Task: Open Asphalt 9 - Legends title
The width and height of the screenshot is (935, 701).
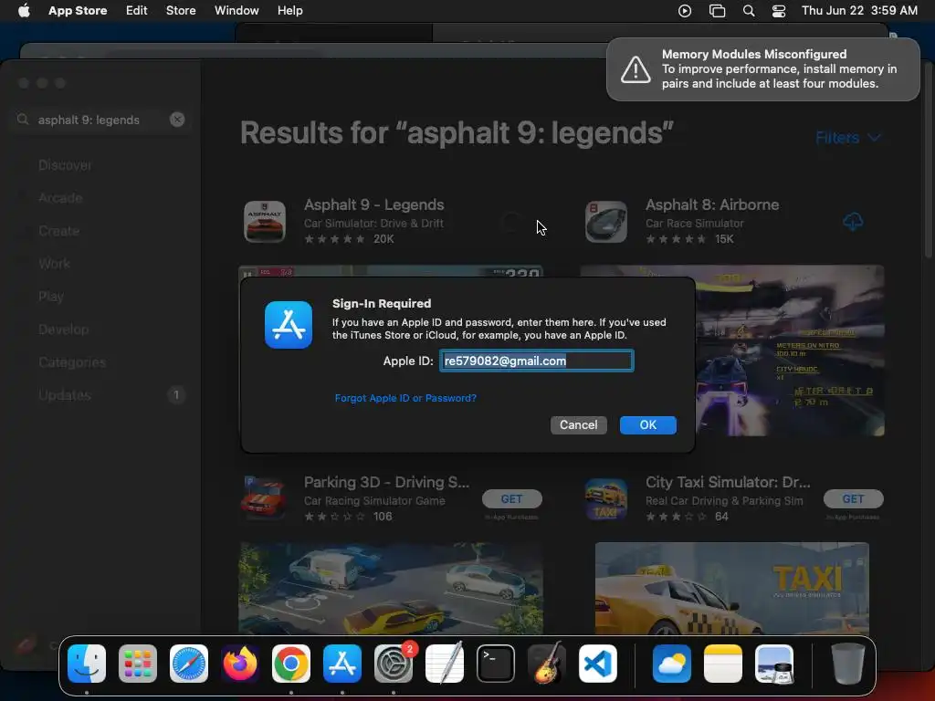Action: [x=373, y=205]
